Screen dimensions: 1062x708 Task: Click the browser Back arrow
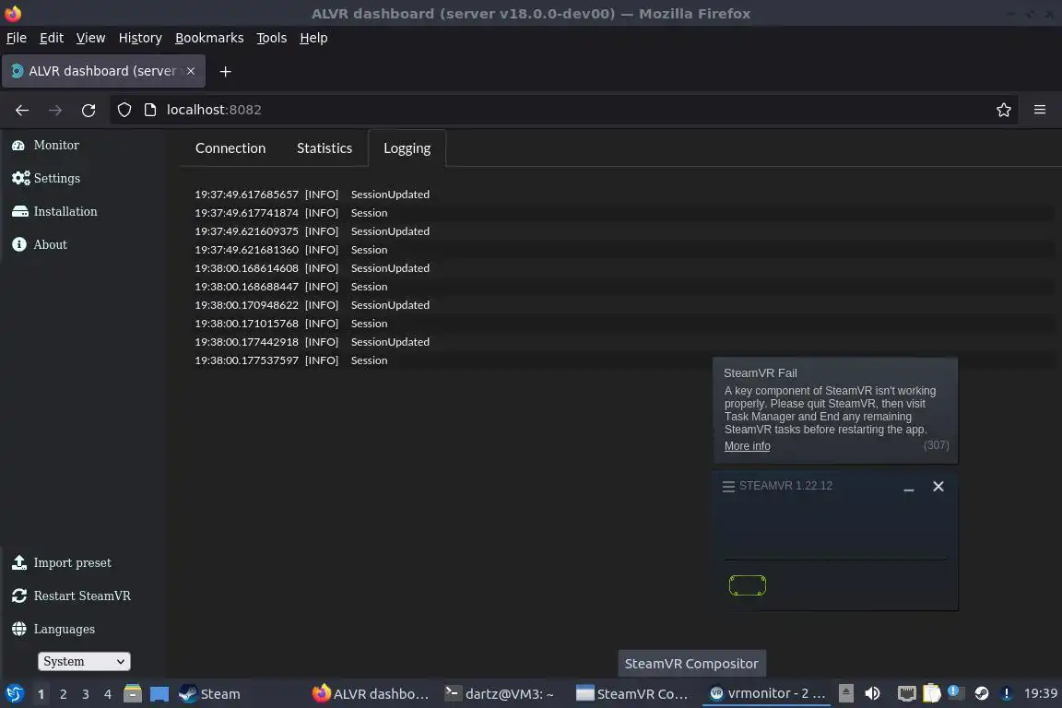(22, 110)
